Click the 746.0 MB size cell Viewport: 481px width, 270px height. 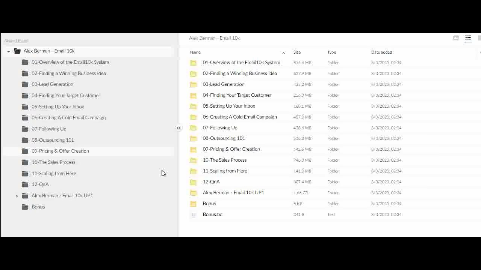303,160
